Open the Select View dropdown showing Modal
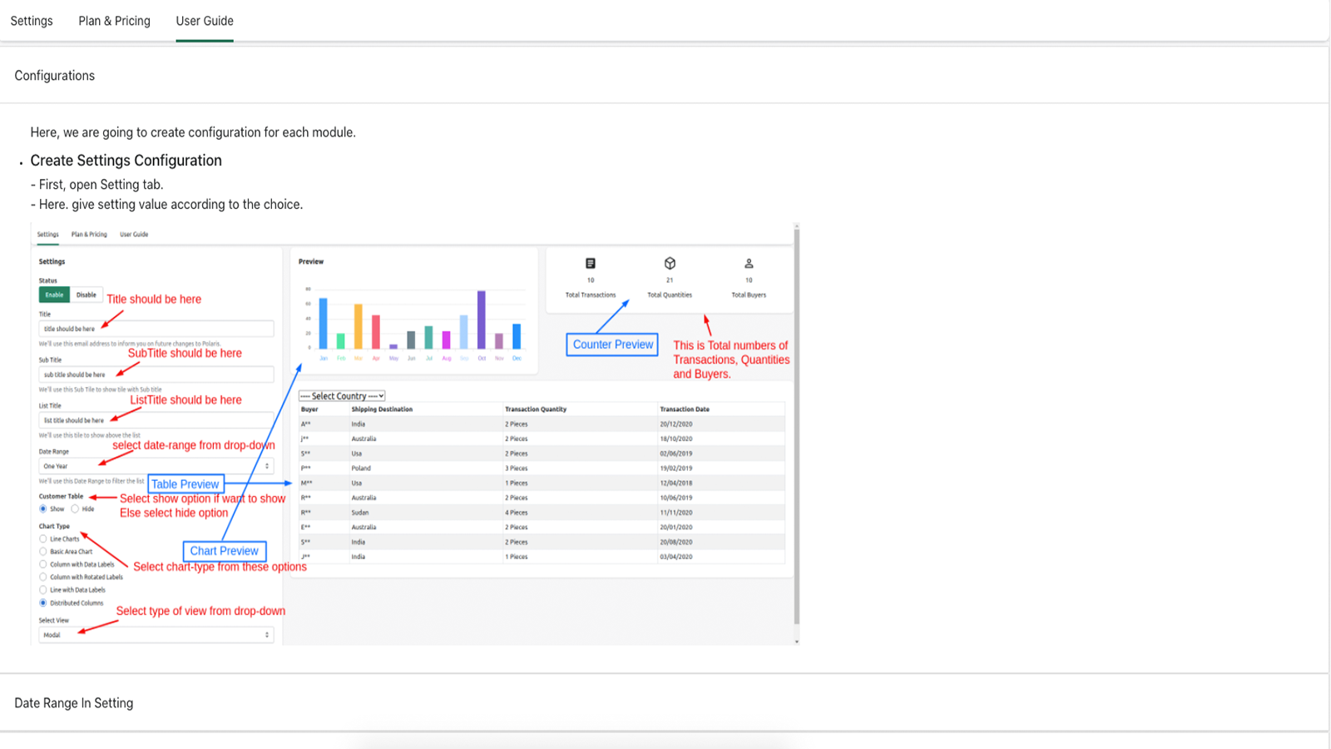The height and width of the screenshot is (749, 1331). click(x=156, y=634)
